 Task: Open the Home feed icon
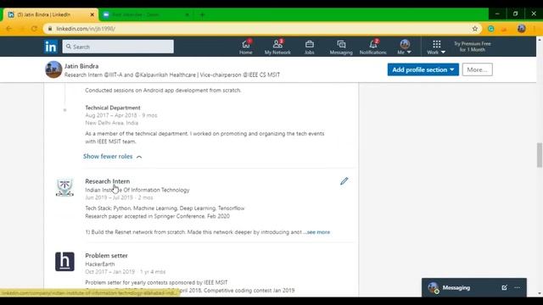tap(246, 47)
